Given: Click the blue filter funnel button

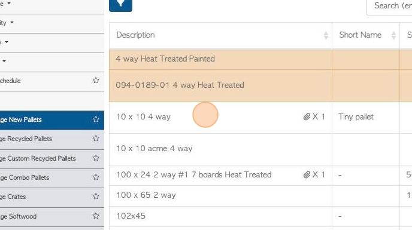Looking at the screenshot, I should point(120,5).
